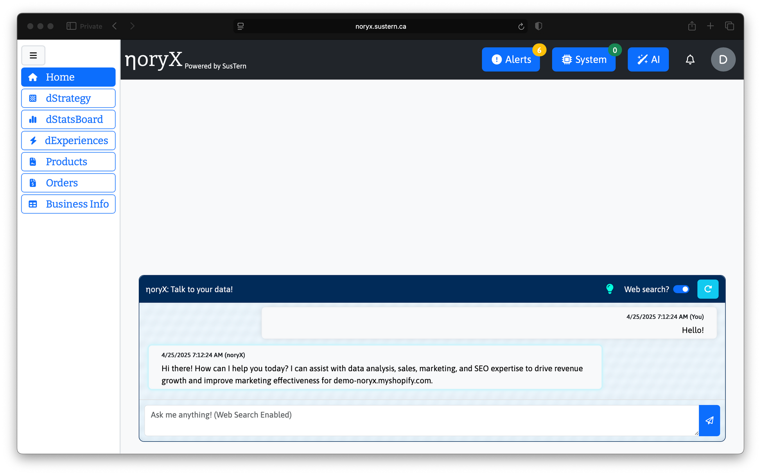Click the browser back arrow
Image resolution: width=761 pixels, height=475 pixels.
click(115, 26)
